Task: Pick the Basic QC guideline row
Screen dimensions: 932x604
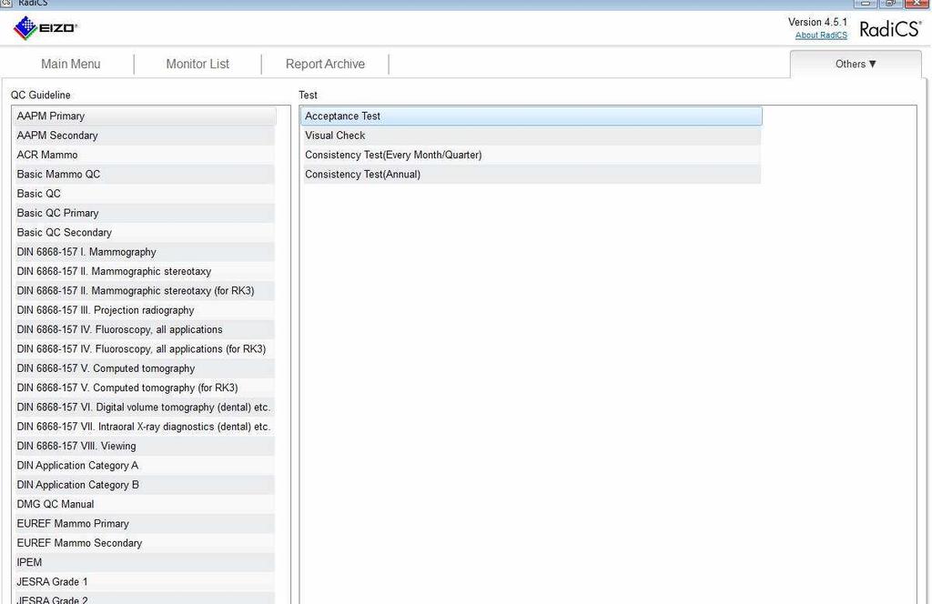Action: point(145,194)
